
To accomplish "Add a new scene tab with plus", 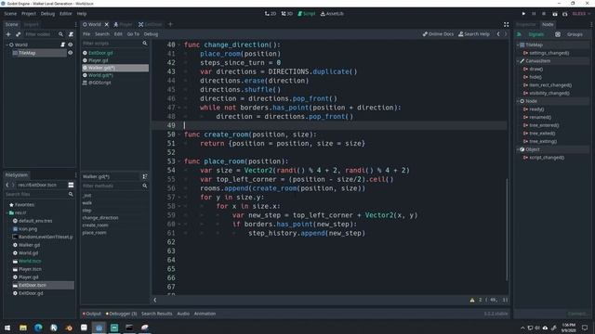I will (170, 25).
